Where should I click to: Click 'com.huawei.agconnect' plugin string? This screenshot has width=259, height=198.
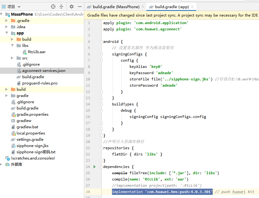coord(158,29)
